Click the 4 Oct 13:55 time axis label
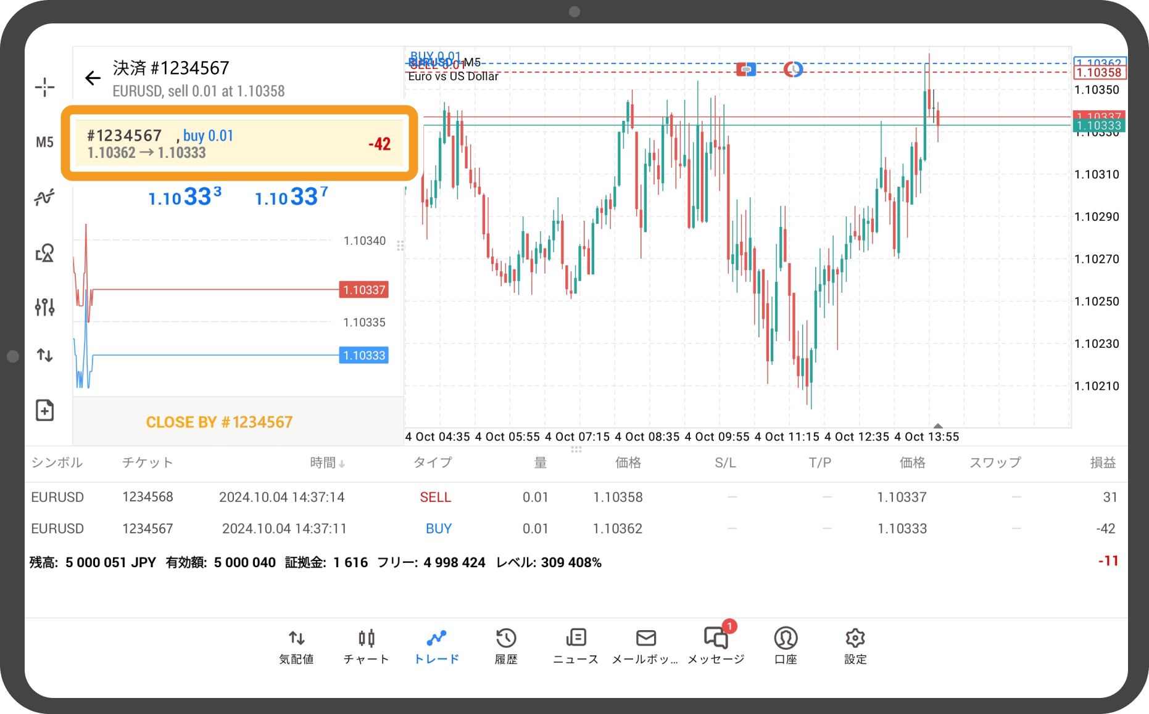This screenshot has height=714, width=1149. (x=927, y=437)
